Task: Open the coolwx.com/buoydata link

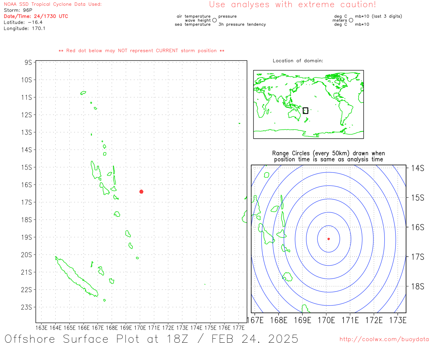Action: [384, 339]
